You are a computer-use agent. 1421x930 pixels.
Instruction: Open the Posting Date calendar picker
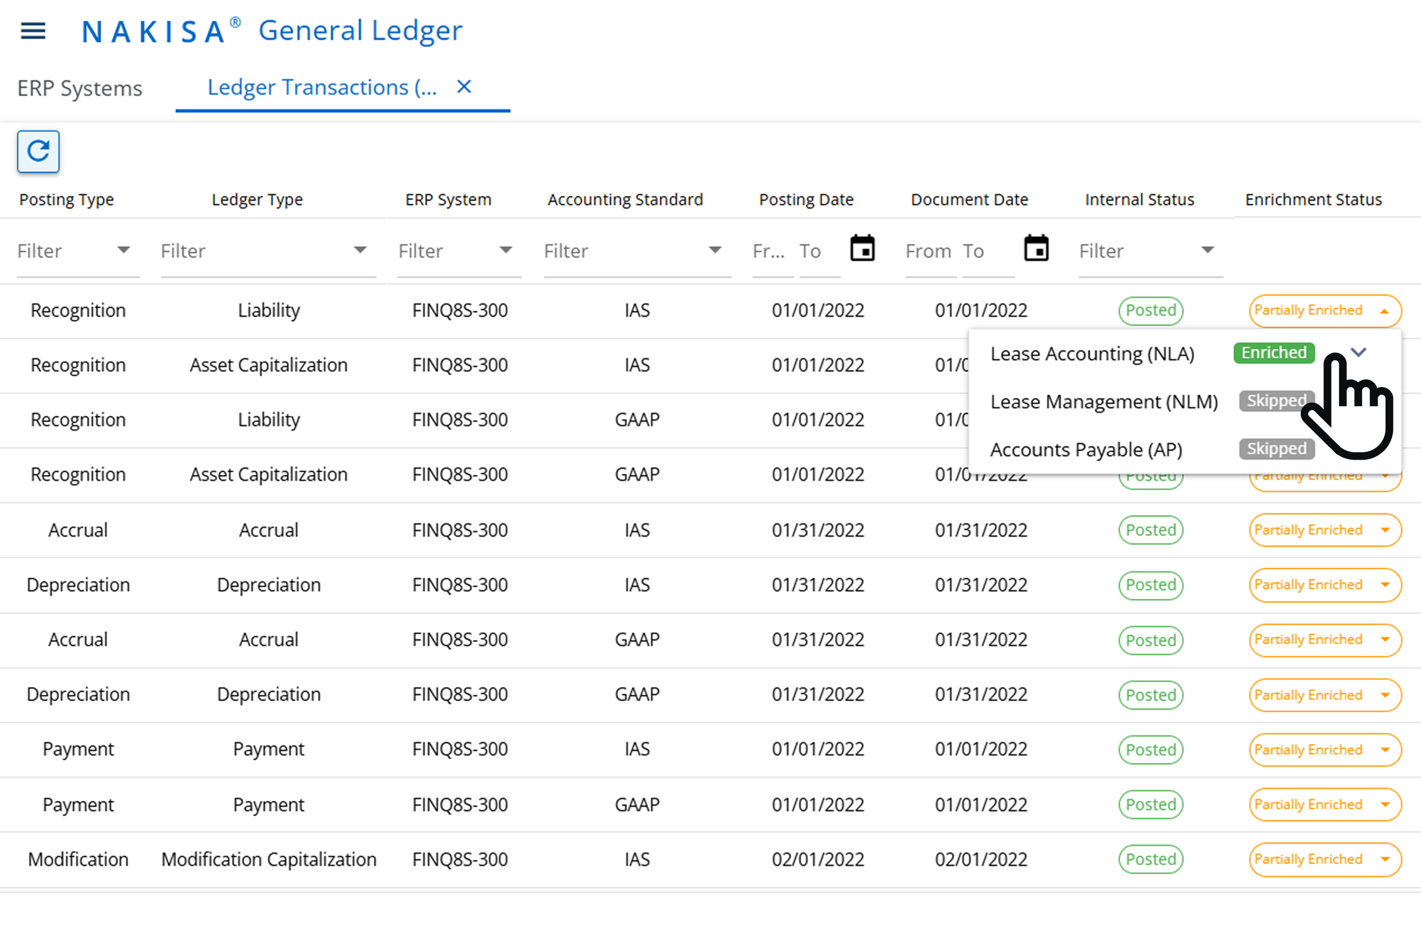click(x=862, y=249)
